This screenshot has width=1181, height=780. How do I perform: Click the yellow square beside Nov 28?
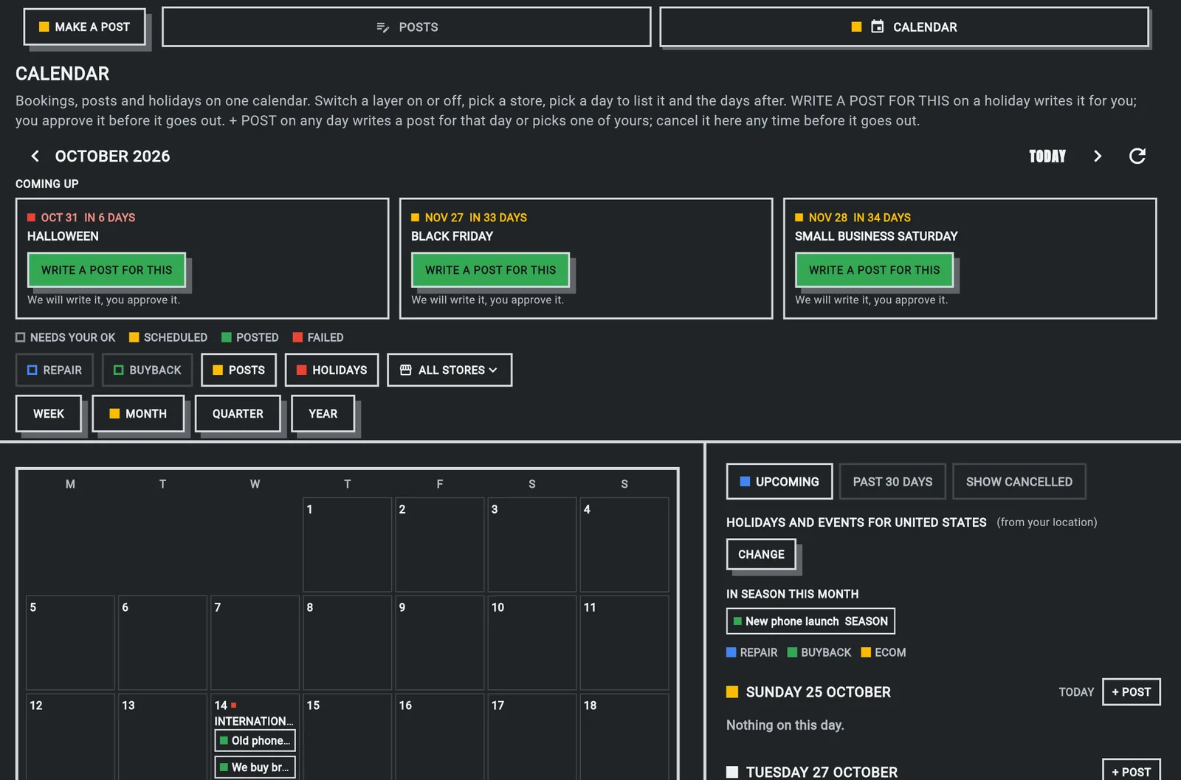[x=799, y=218]
